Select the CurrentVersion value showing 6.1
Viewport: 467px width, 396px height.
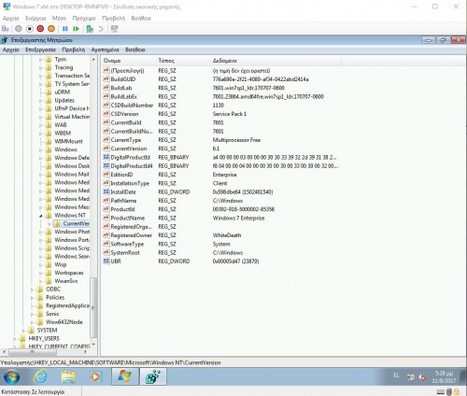pos(220,148)
